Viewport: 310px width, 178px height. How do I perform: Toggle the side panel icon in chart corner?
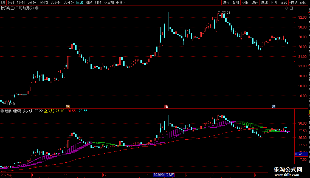point(292,8)
